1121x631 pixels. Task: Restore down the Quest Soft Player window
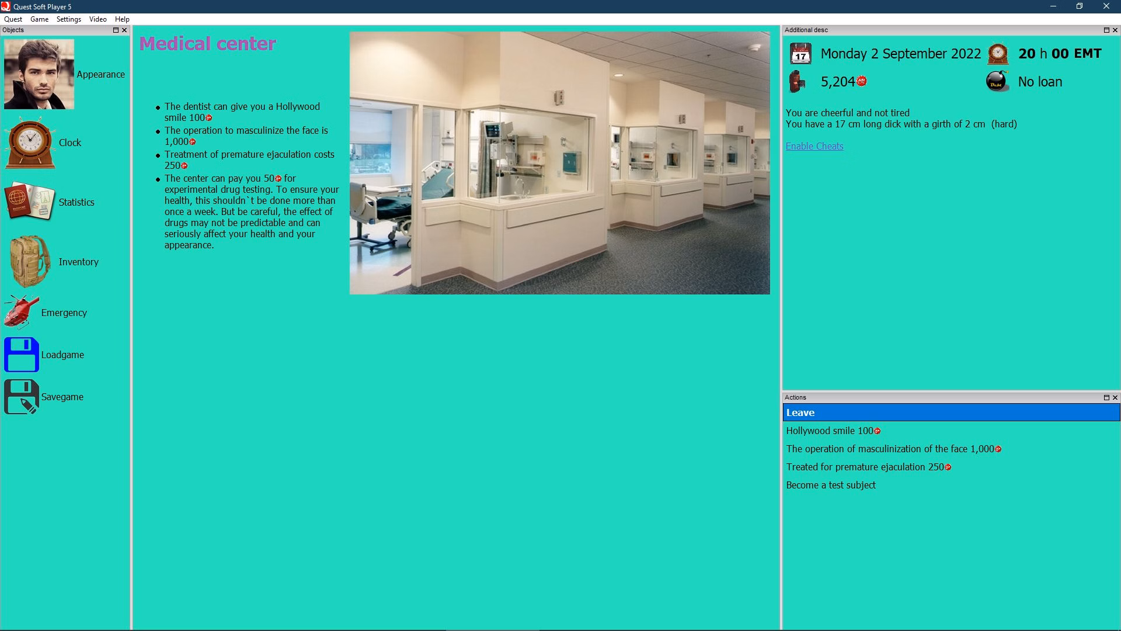[x=1080, y=6]
